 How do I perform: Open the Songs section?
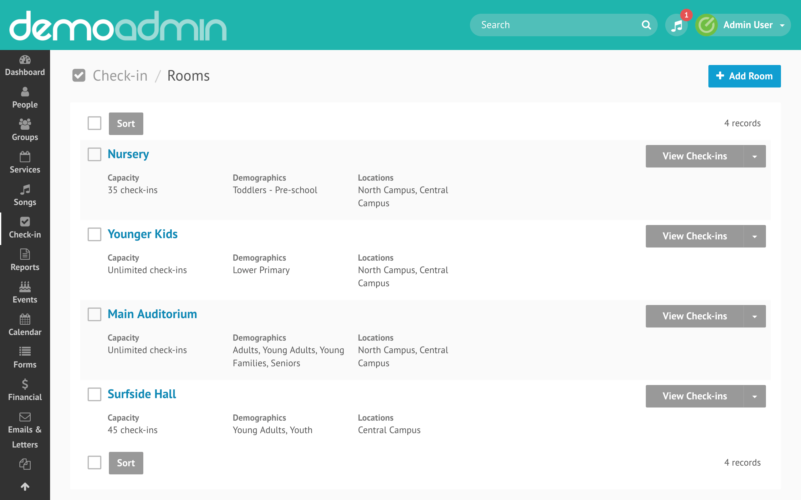click(25, 195)
